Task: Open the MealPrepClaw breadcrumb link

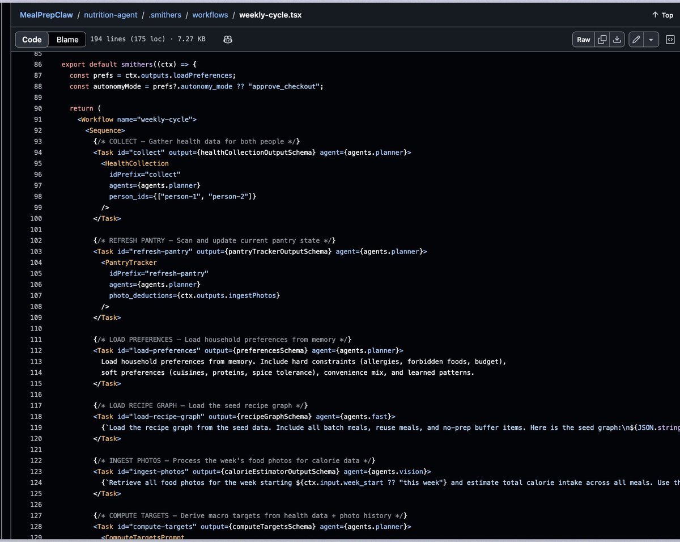Action: point(47,15)
